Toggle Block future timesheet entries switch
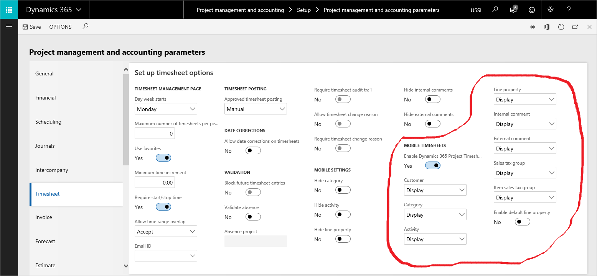This screenshot has width=597, height=276. pos(253,192)
